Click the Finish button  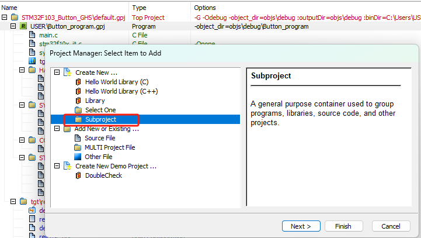pos(342,226)
